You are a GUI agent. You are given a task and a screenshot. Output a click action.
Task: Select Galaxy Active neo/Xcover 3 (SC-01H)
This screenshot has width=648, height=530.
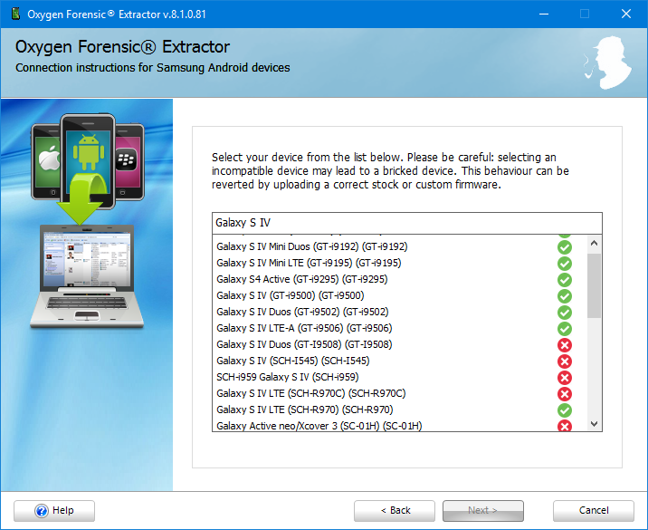(319, 426)
